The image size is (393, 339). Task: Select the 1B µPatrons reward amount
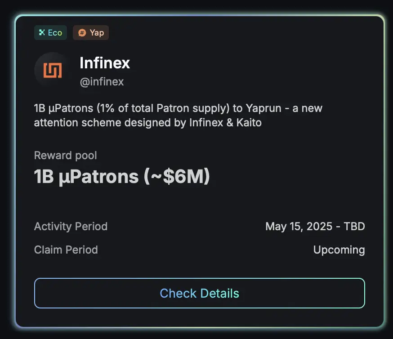point(86,176)
